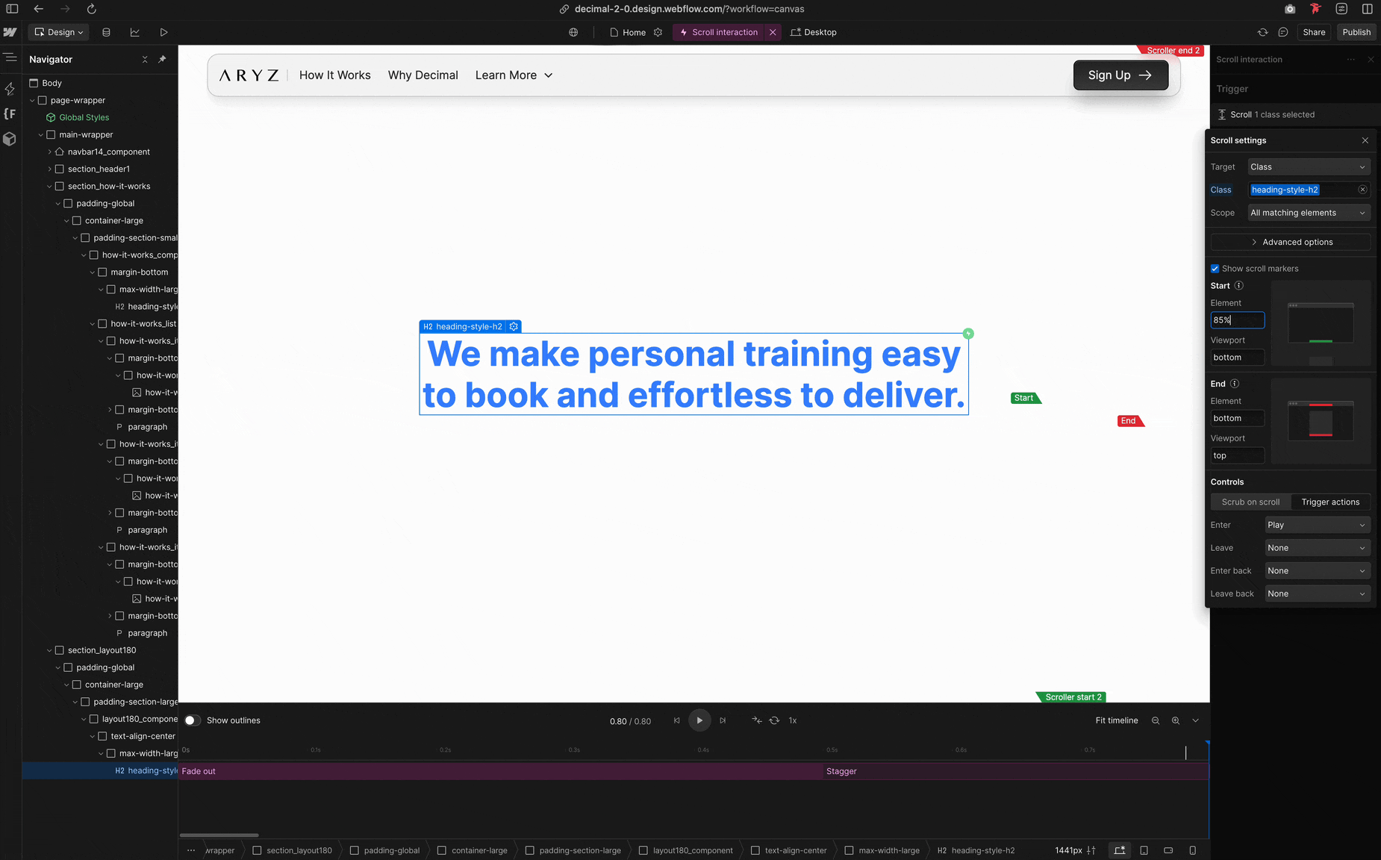This screenshot has height=860, width=1381.
Task: Open the CMS database icon in toolbar
Action: (x=106, y=32)
